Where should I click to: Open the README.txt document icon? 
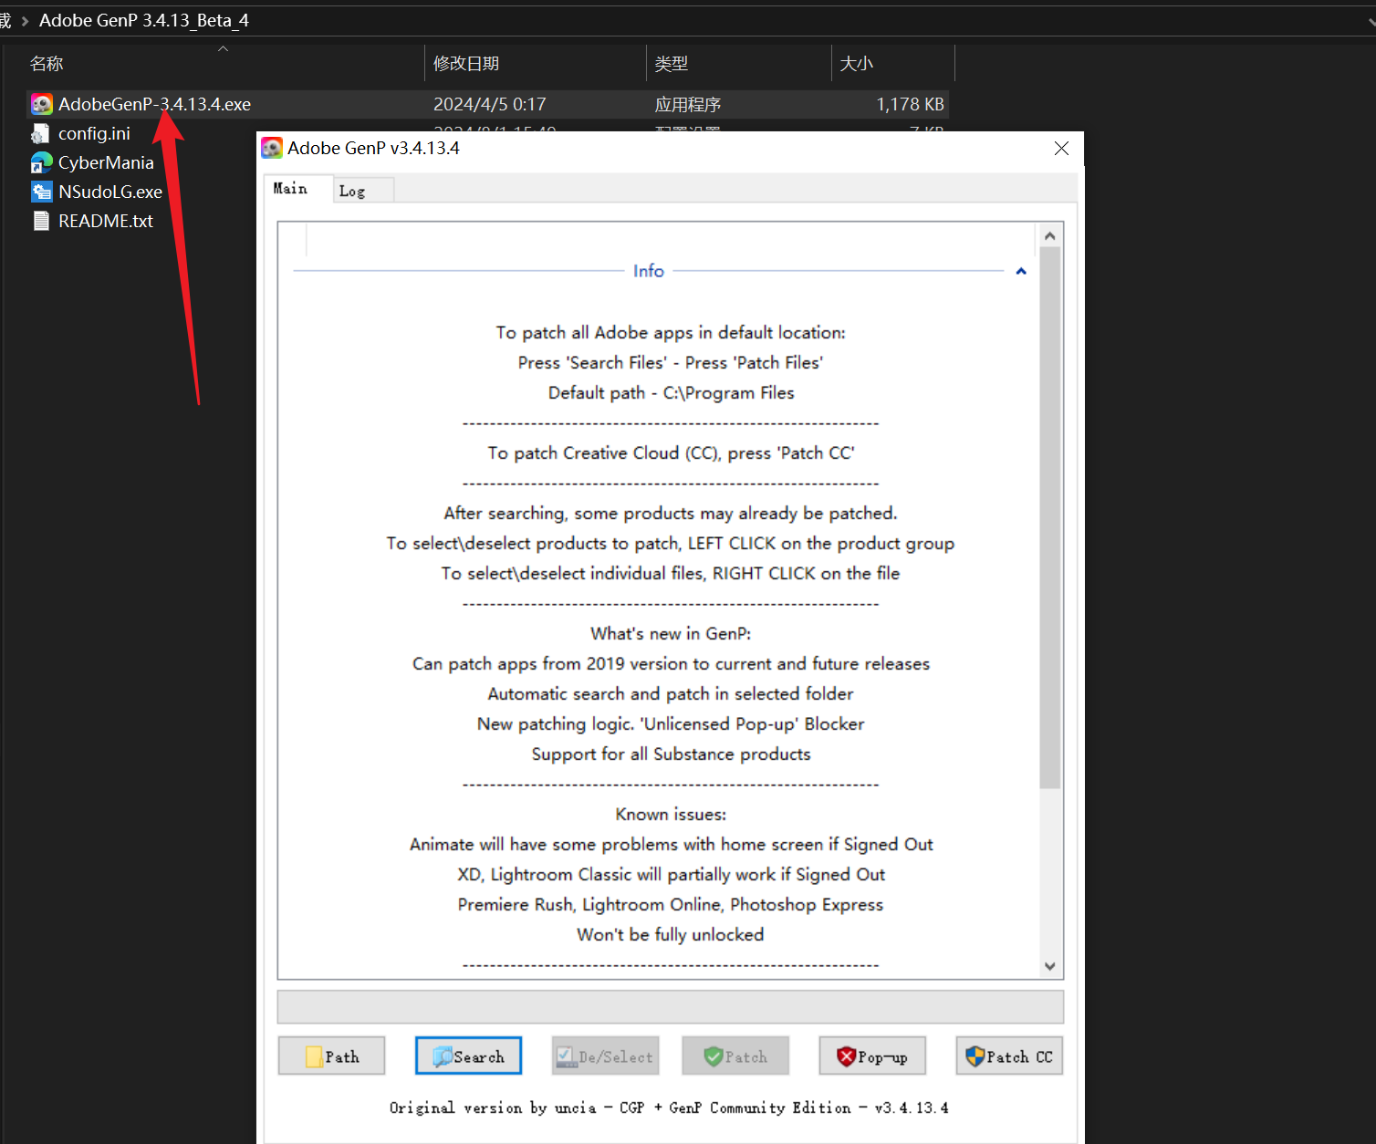tap(41, 220)
